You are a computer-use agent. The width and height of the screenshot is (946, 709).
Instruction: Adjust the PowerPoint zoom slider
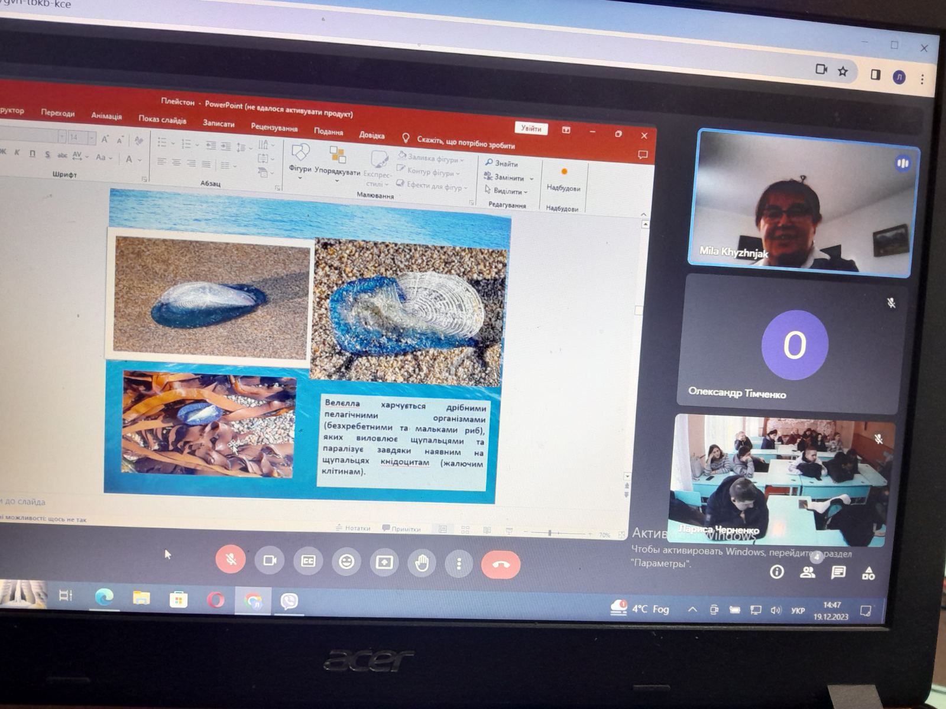pos(550,533)
